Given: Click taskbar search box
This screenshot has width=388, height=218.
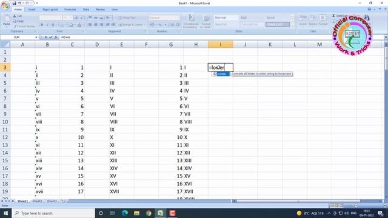Looking at the screenshot, I should point(53,213).
